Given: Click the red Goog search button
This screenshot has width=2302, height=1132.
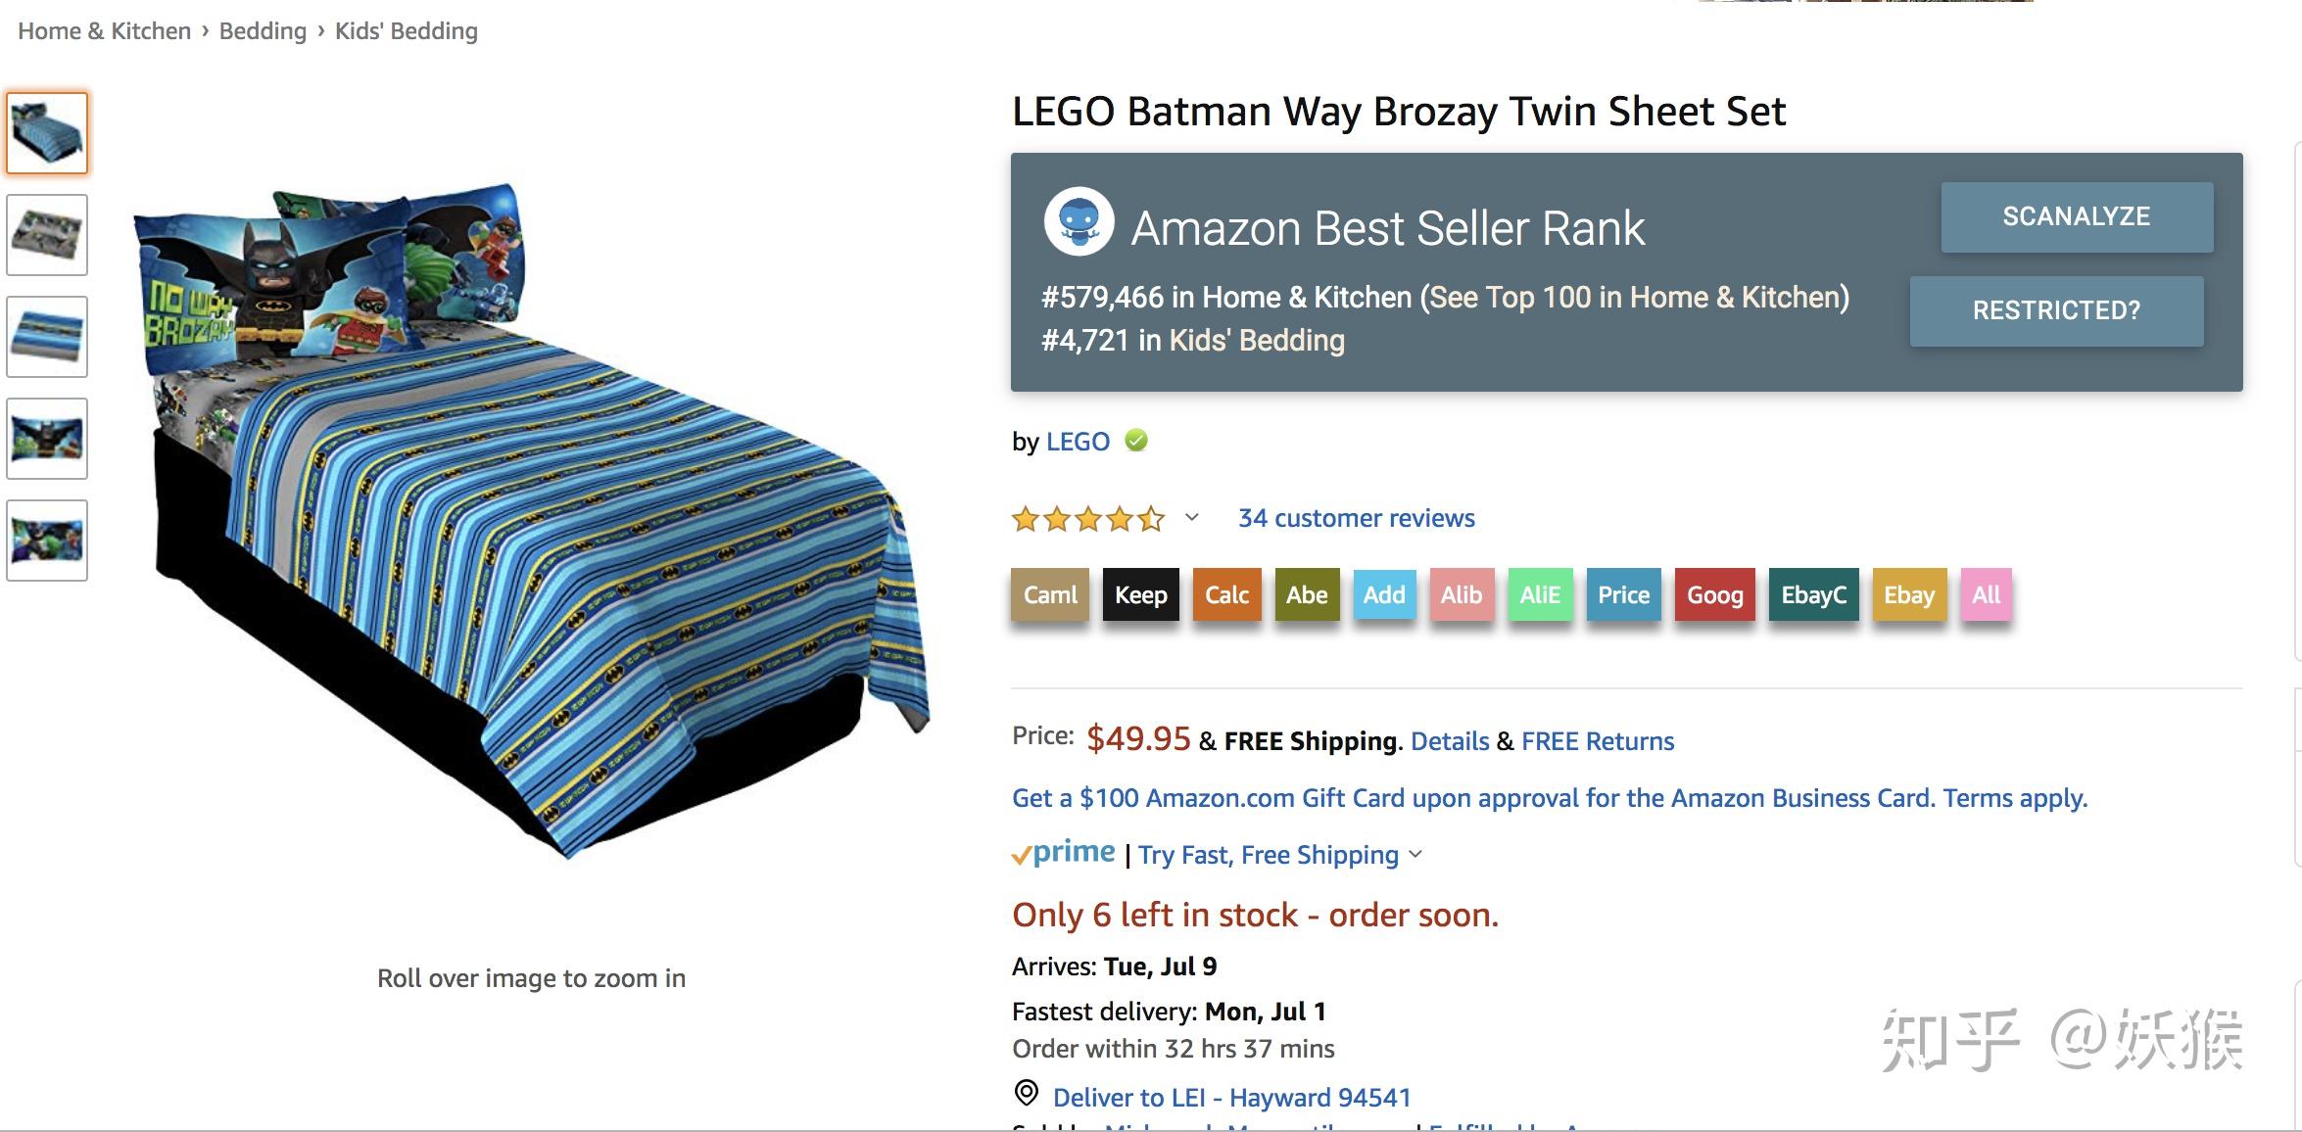Looking at the screenshot, I should pyautogui.click(x=1714, y=594).
